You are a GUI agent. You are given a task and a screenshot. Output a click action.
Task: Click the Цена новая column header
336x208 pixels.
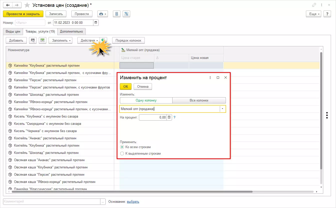pos(206,58)
